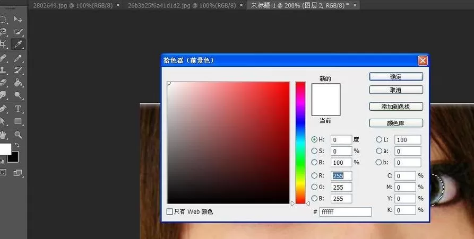
Task: Click the vertical hue spectrum slider
Action: point(300,143)
